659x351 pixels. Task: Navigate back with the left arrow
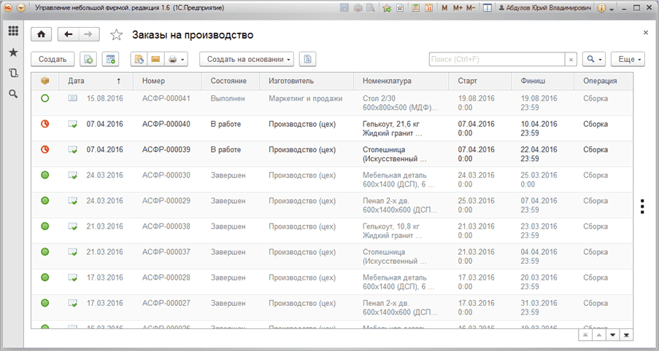(x=68, y=35)
